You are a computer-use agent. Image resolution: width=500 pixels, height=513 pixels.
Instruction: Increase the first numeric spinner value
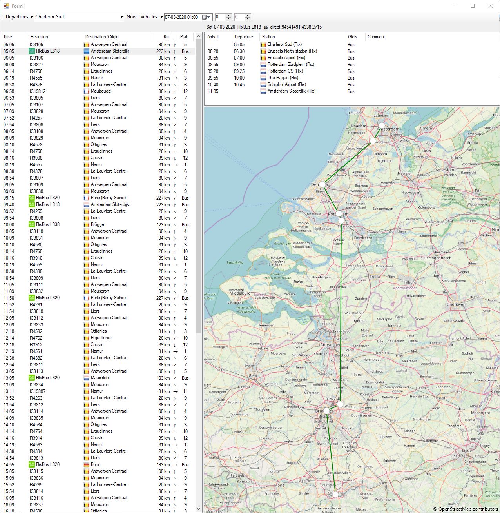coord(228,15)
